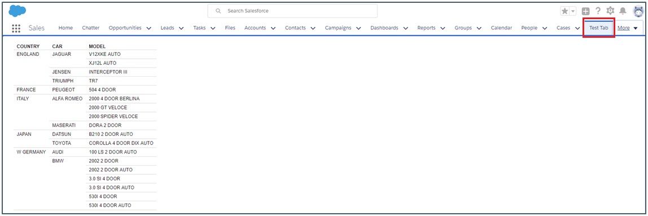Open the Setup gear icon
Viewport: 648px width, 216px height.
coord(610,11)
